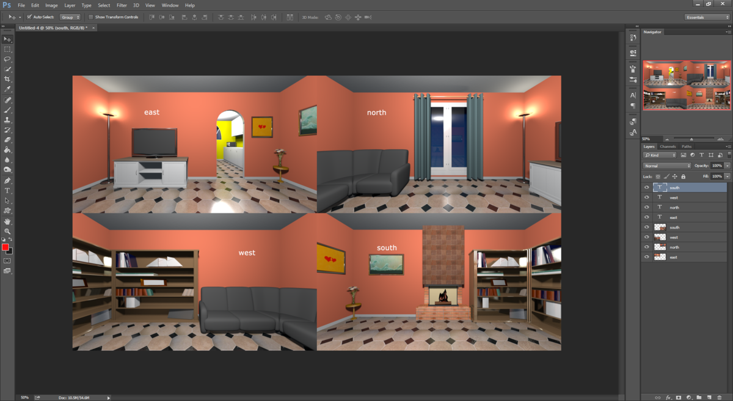Enable the Show Transform Controls checkbox
The height and width of the screenshot is (401, 733).
tap(90, 17)
